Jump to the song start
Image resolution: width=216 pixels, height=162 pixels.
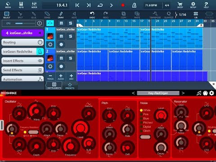(x=77, y=5)
